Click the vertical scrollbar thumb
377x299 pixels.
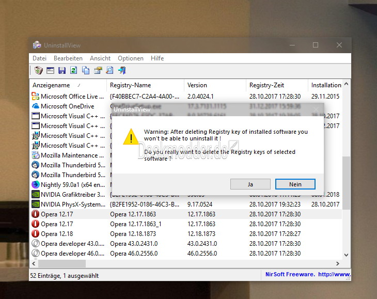click(x=346, y=183)
